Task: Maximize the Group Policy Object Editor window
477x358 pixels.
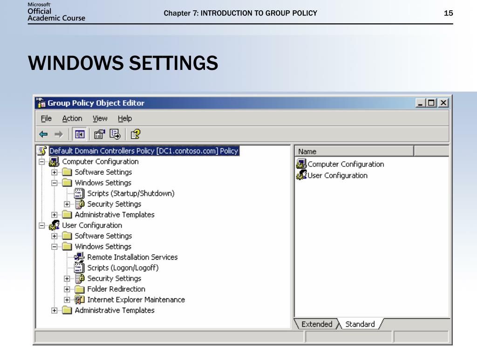Action: click(431, 103)
